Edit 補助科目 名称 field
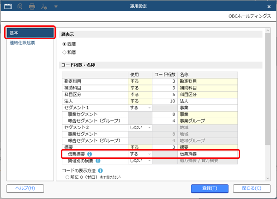This screenshot has width=277, height=199. coord(208,88)
